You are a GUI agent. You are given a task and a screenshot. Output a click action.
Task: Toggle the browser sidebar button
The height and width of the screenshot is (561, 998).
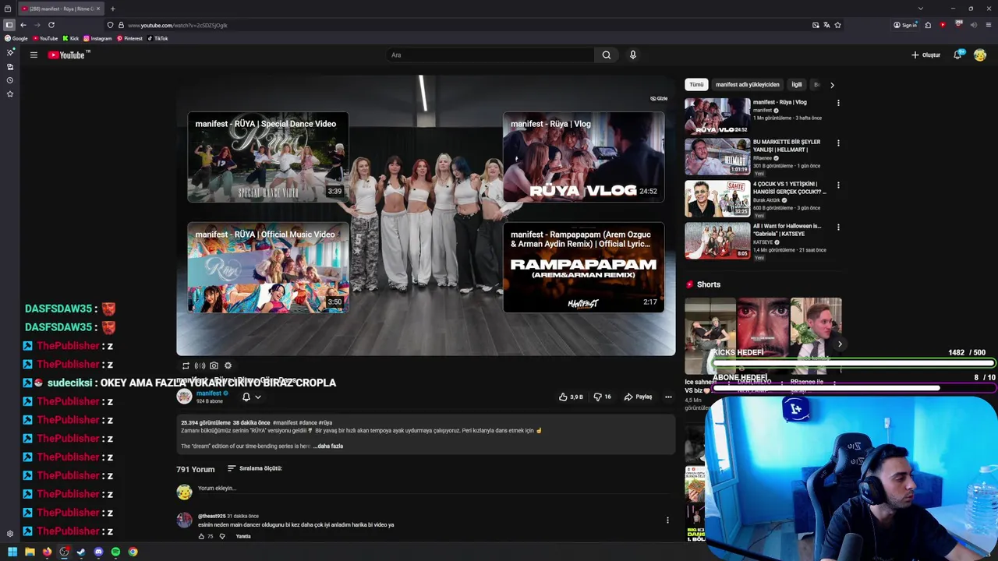(9, 25)
